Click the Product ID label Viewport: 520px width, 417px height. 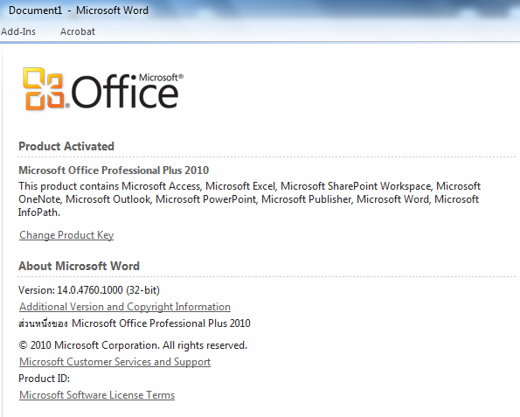pos(44,379)
